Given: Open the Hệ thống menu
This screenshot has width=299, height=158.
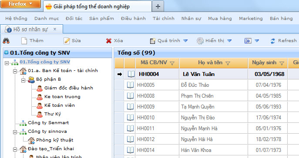Looking at the screenshot, I should pyautogui.click(x=16, y=18).
